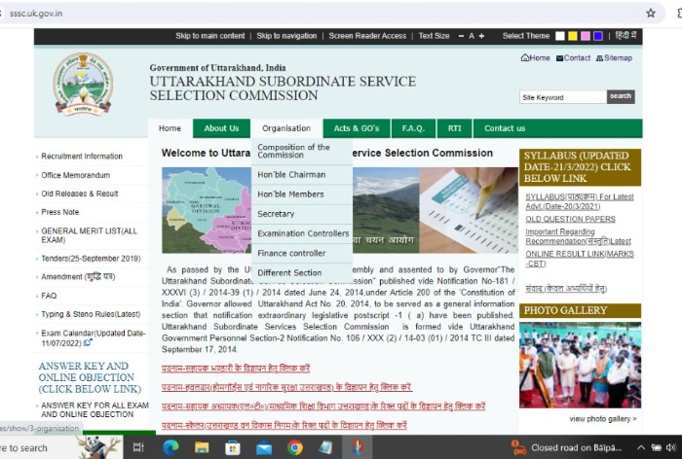Select Finance controller menu item

pos(302,253)
